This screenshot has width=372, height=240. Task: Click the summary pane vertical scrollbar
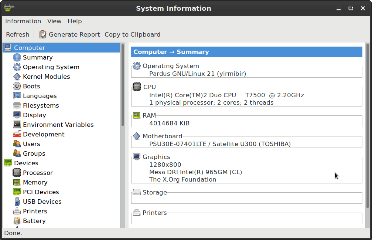coord(368,126)
